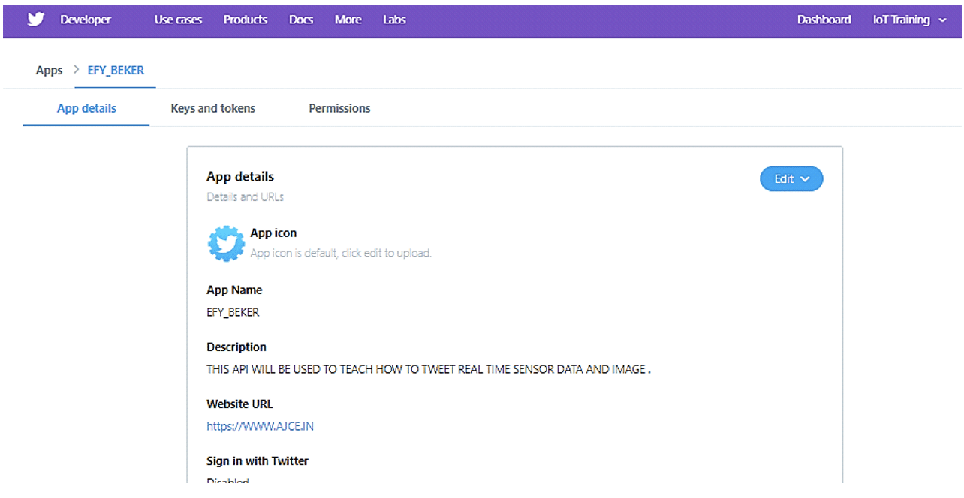Image resolution: width=964 pixels, height=498 pixels.
Task: Open the Permissions tab
Action: point(339,108)
